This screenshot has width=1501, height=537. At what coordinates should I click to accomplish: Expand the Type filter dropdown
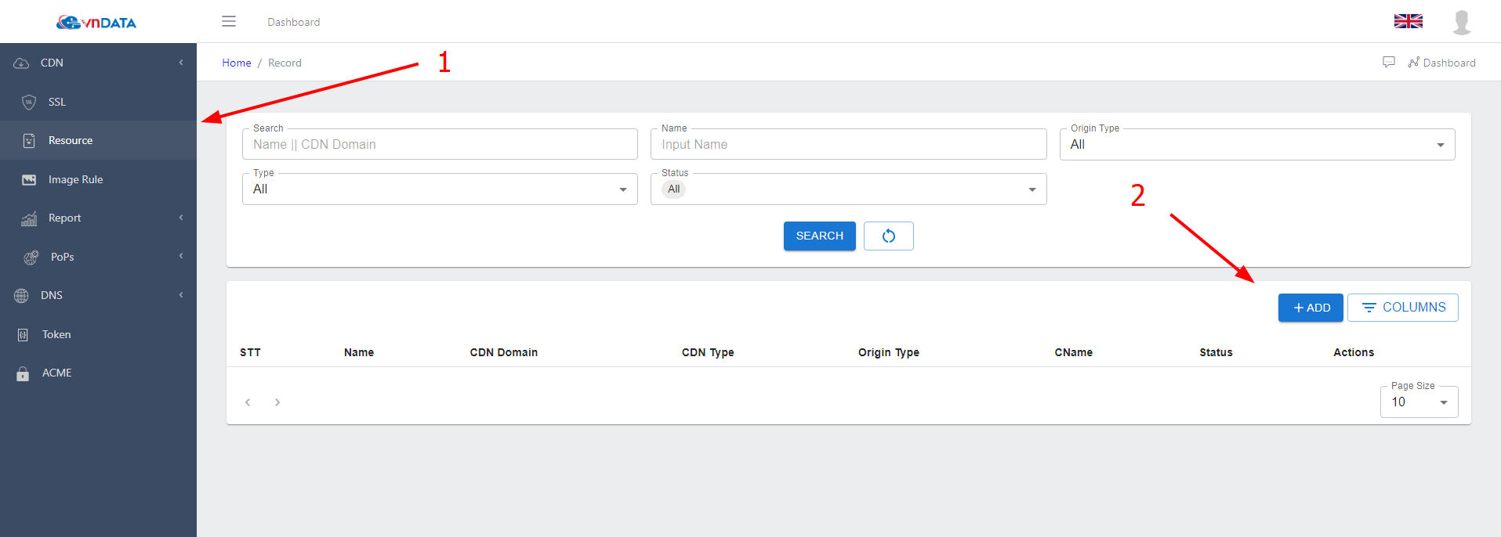(x=440, y=189)
